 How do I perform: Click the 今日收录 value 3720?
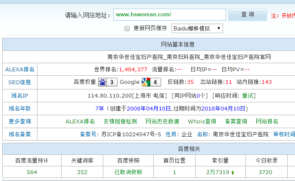coord(265,172)
